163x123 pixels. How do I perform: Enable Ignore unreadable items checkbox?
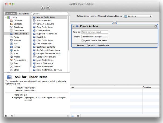(x=83, y=40)
